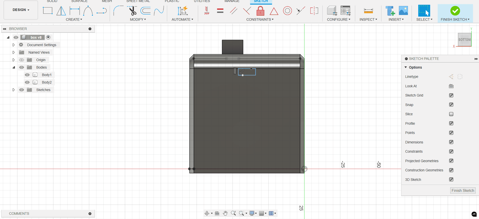
Task: Select the Fit Point Spline tool
Action: coord(159,11)
